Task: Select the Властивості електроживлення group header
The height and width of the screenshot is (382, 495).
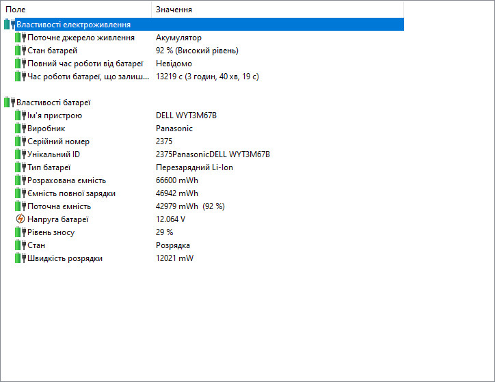Action: pos(73,25)
